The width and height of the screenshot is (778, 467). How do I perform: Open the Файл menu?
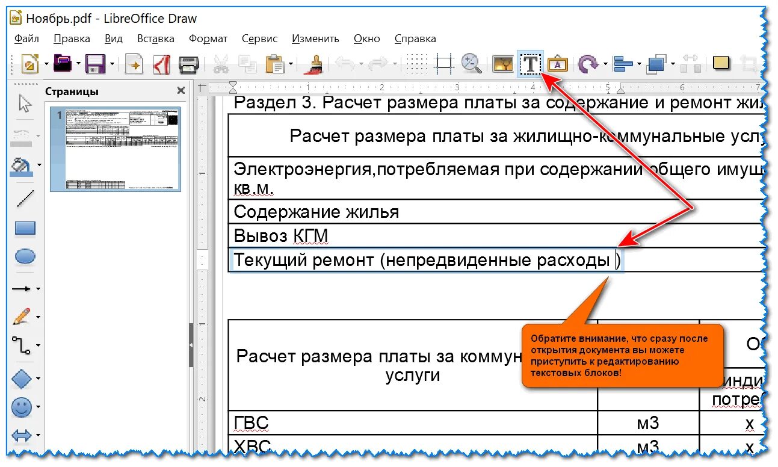(x=26, y=39)
